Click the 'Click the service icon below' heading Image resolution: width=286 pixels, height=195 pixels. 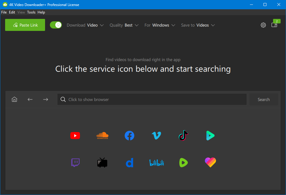click(x=143, y=69)
